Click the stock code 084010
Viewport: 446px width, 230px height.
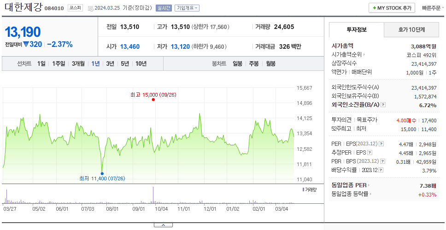pyautogui.click(x=54, y=8)
